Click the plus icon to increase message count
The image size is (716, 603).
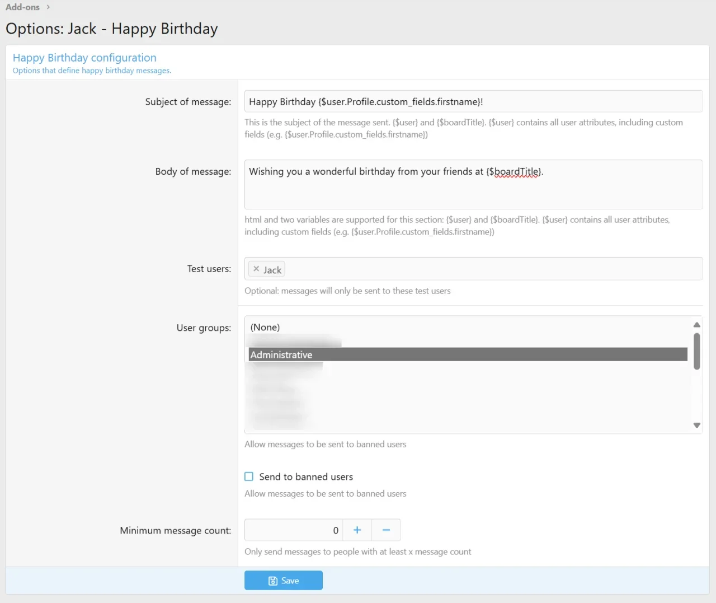click(357, 530)
